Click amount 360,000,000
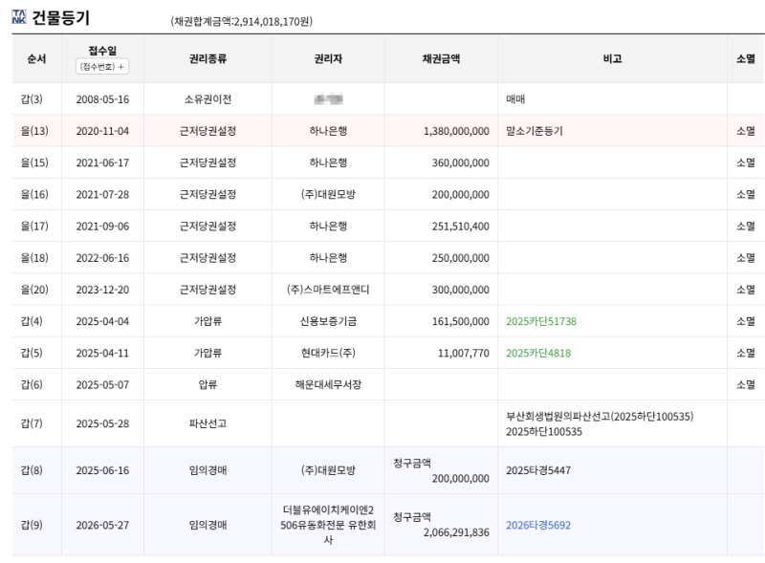This screenshot has height=563, width=765. point(461,162)
